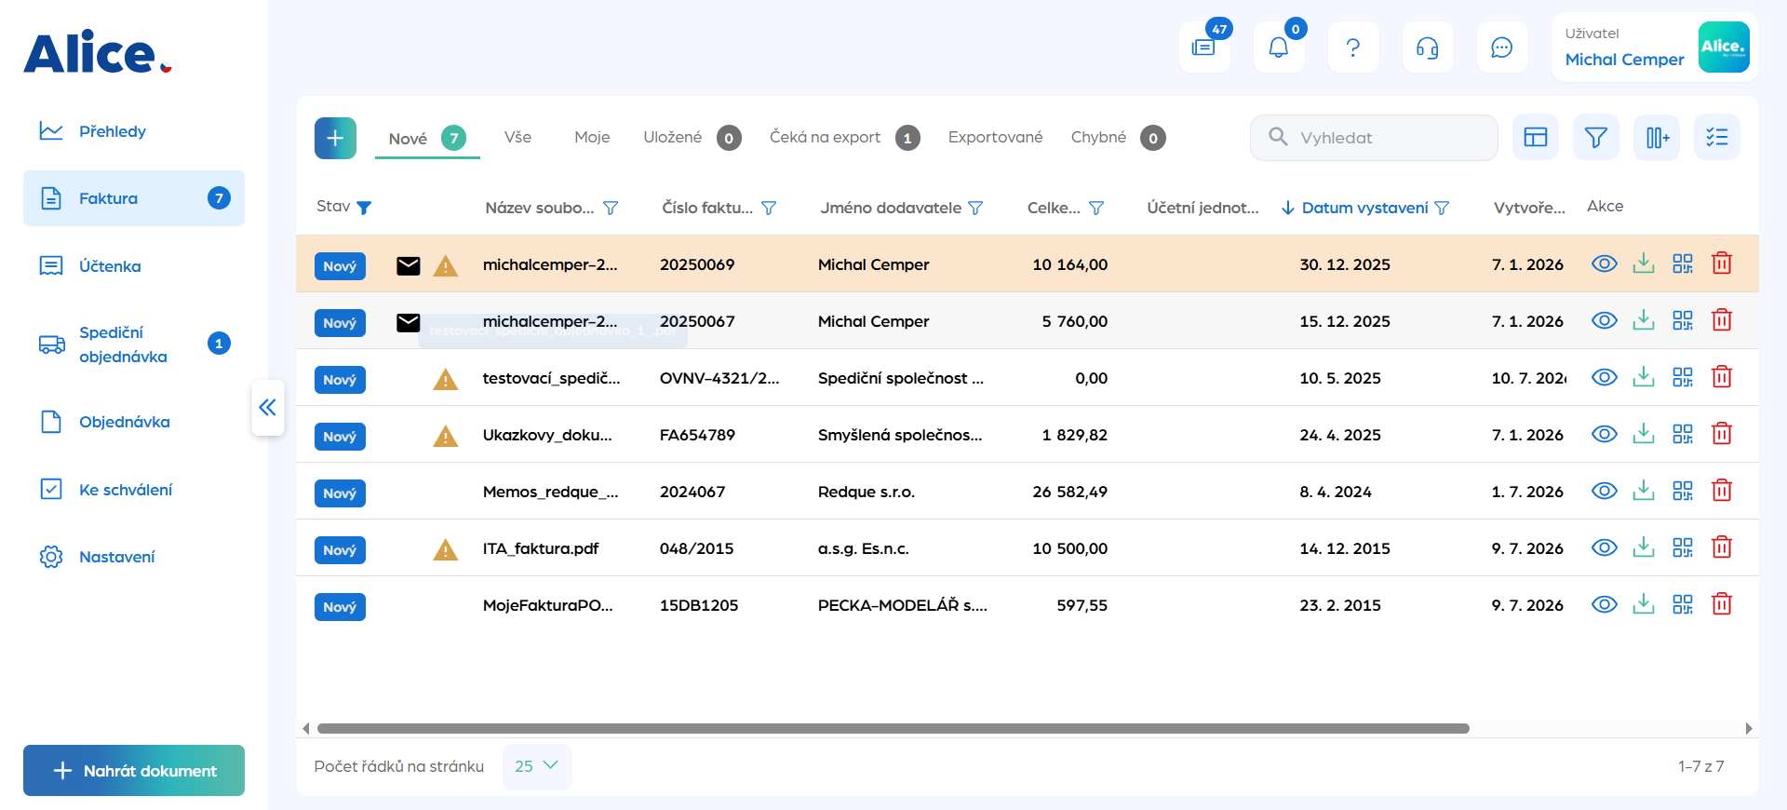Click the horizontal table scrollbar
This screenshot has height=810, width=1787.
click(x=893, y=729)
